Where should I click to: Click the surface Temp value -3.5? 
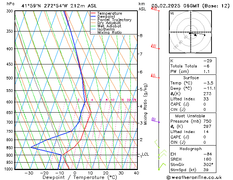pyautogui.click(x=208, y=83)
